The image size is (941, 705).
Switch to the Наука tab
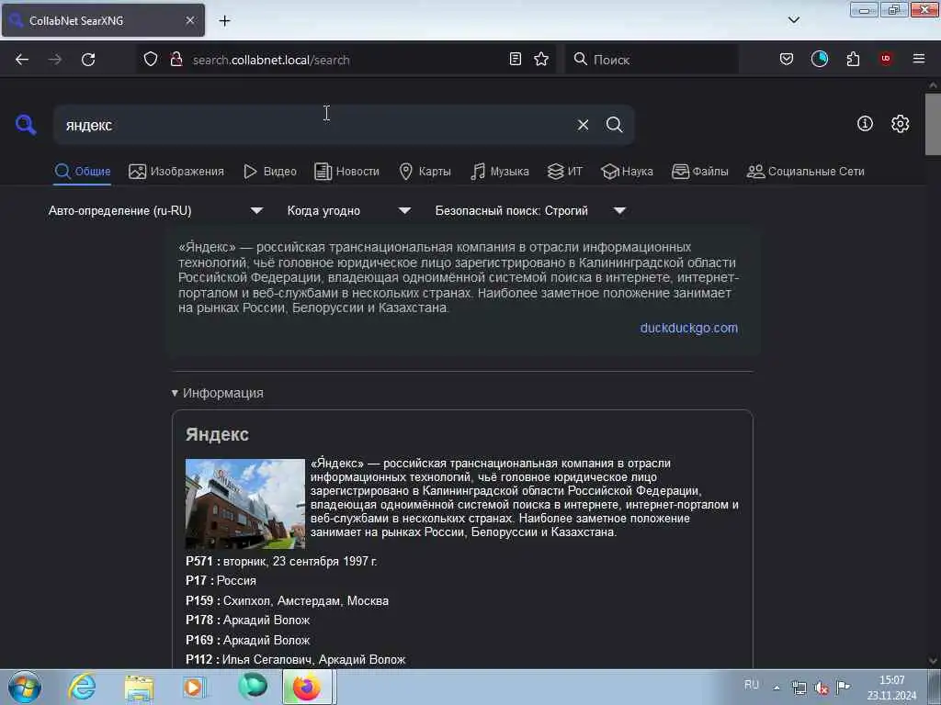pos(627,172)
